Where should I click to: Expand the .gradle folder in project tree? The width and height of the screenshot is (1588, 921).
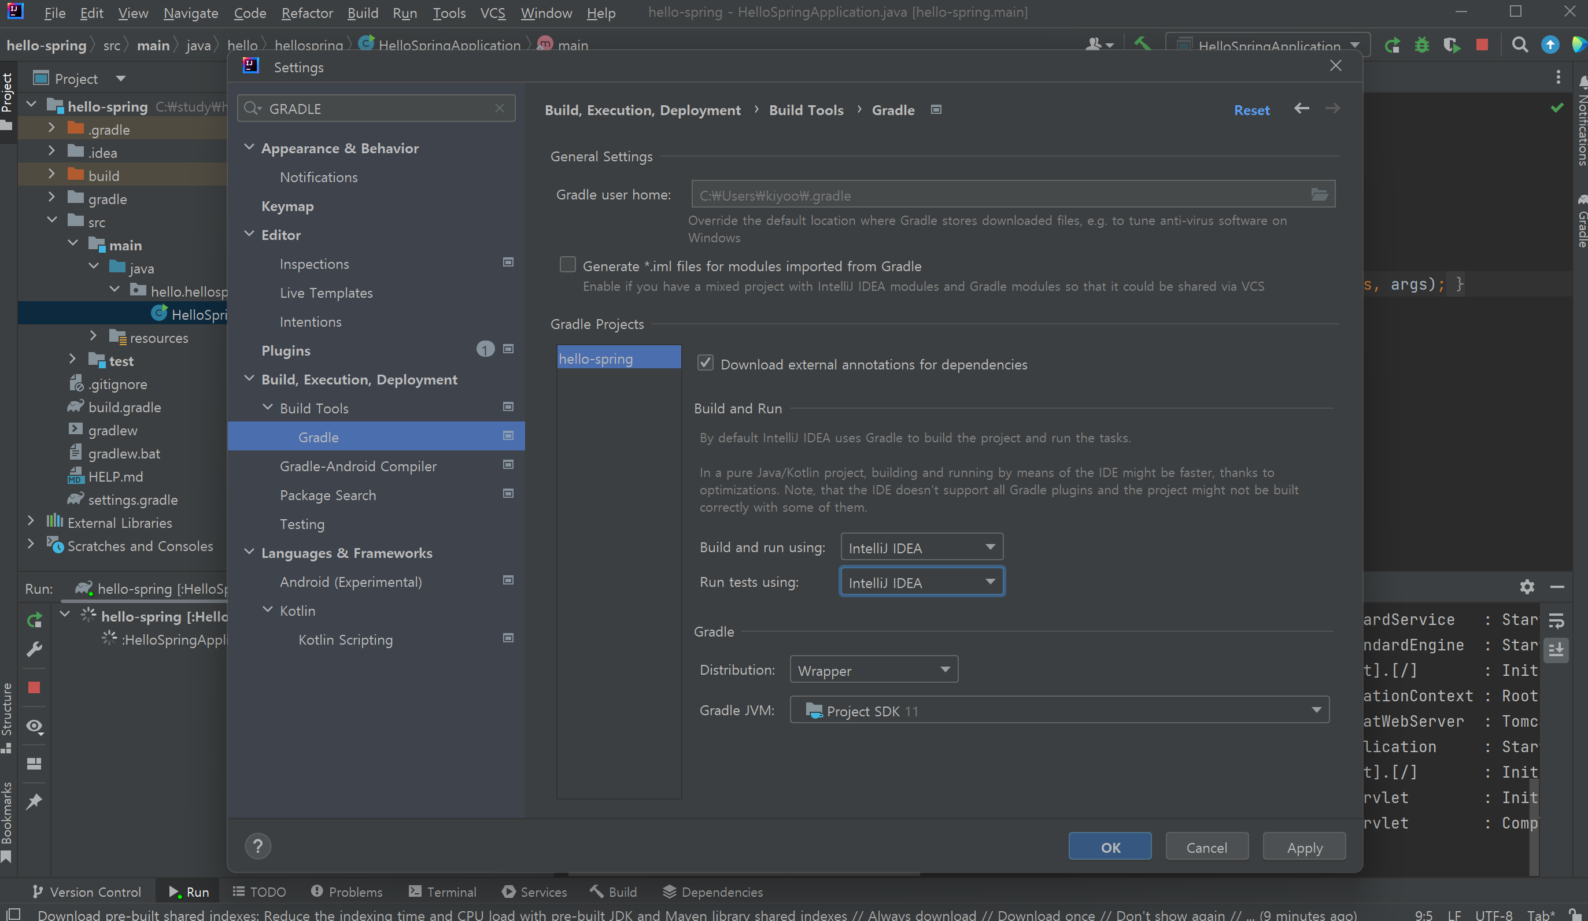pos(51,128)
